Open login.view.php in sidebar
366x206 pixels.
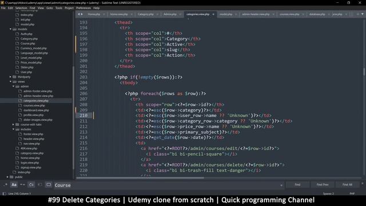[x=30, y=163]
